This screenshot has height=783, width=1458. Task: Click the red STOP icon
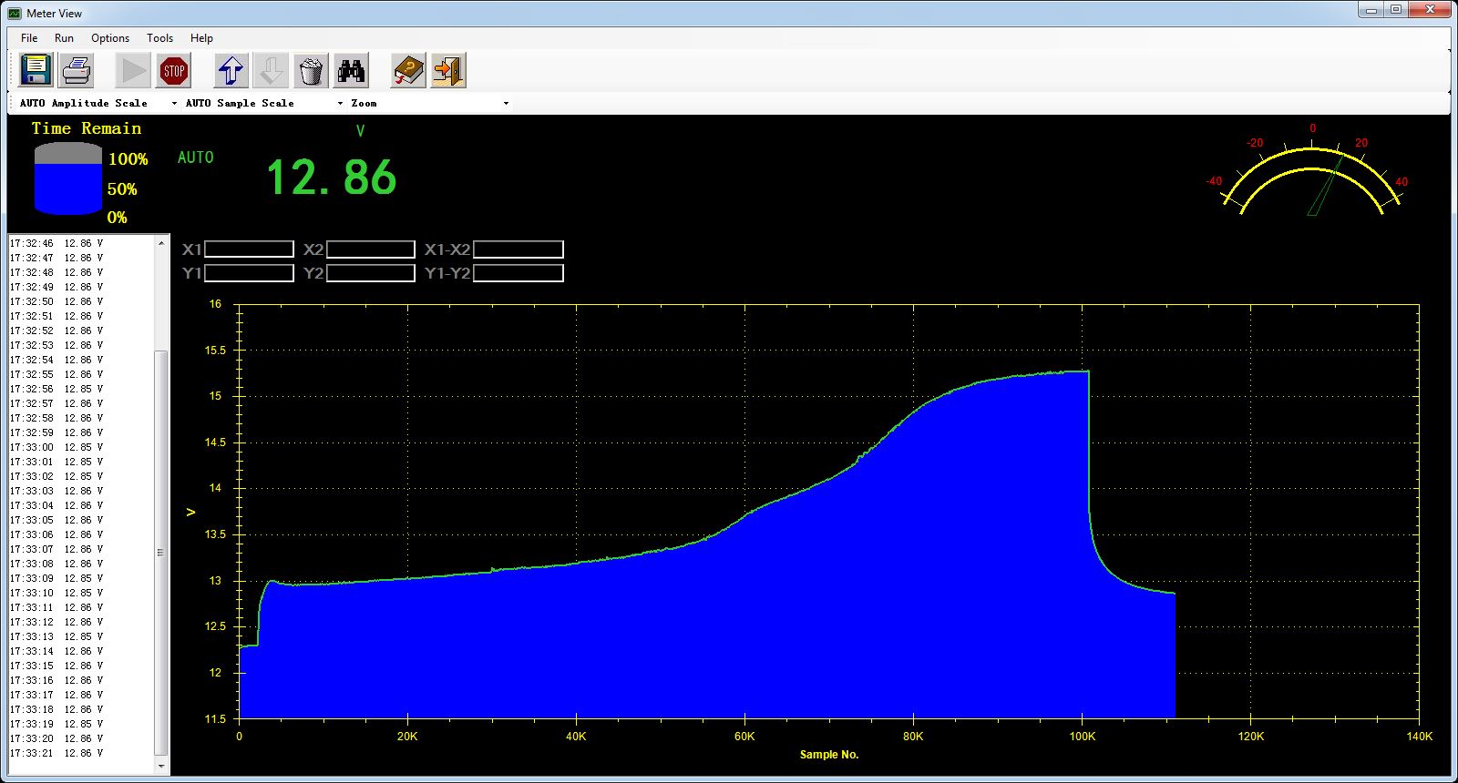coord(173,70)
